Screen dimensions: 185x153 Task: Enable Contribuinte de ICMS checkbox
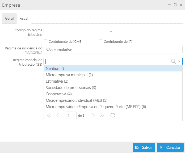pyautogui.click(x=45, y=41)
